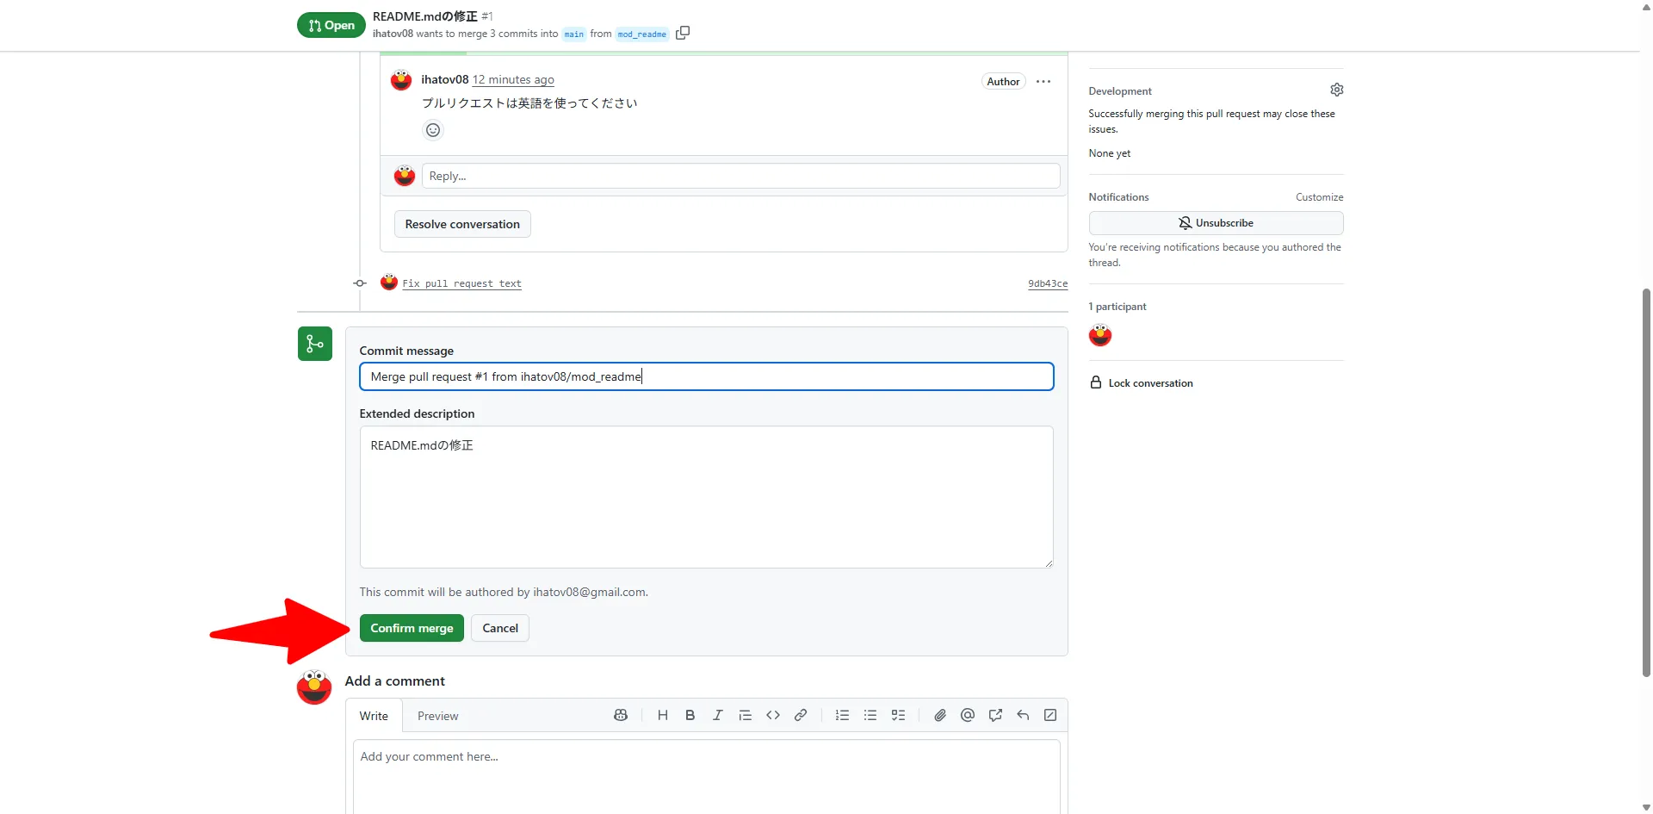
Task: Open slash commands icon in toolbar
Action: coord(1050,715)
